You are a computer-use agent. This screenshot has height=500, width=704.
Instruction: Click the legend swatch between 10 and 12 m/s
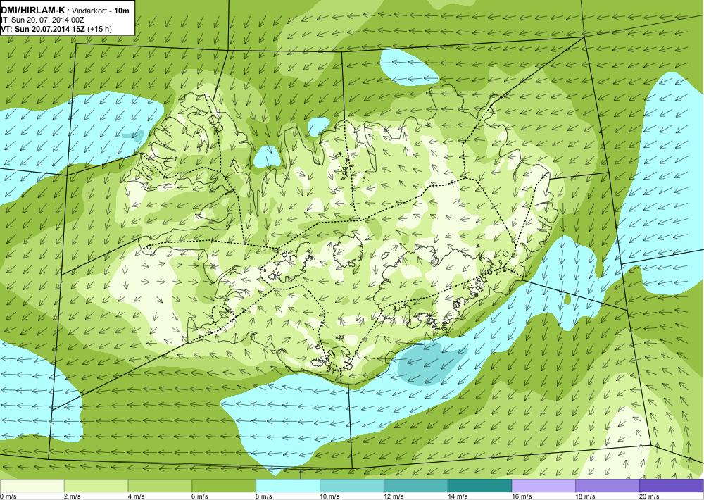tap(352, 486)
